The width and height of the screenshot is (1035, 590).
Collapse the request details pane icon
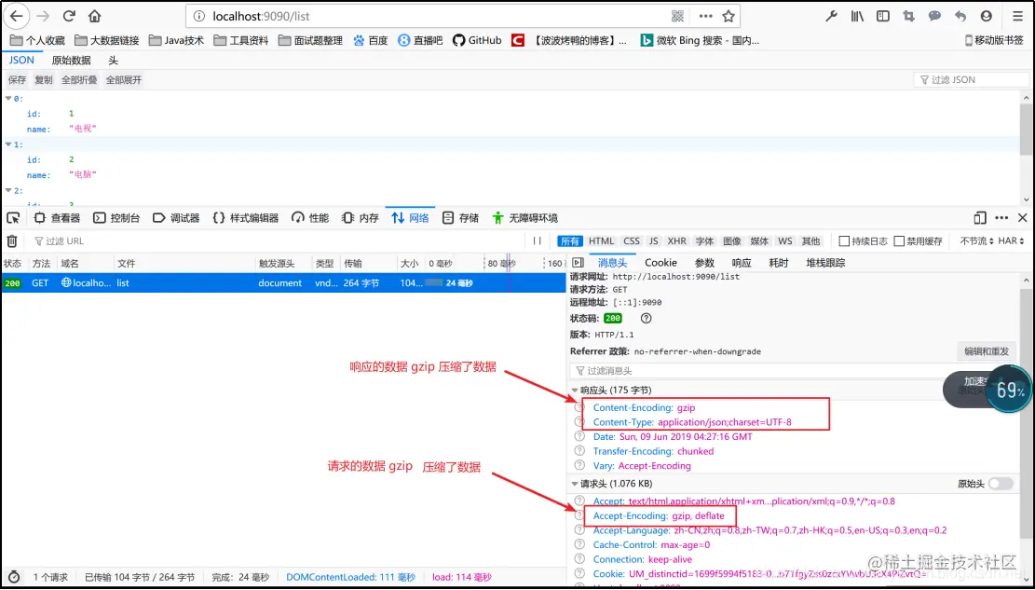click(x=579, y=262)
